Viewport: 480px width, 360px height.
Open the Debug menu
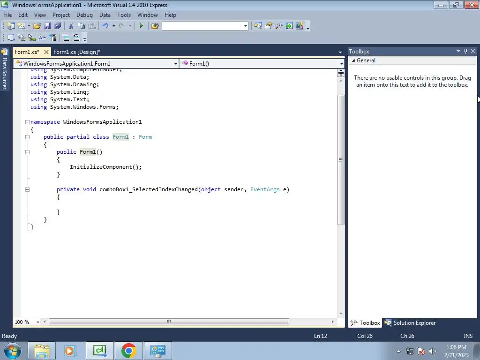pos(84,15)
